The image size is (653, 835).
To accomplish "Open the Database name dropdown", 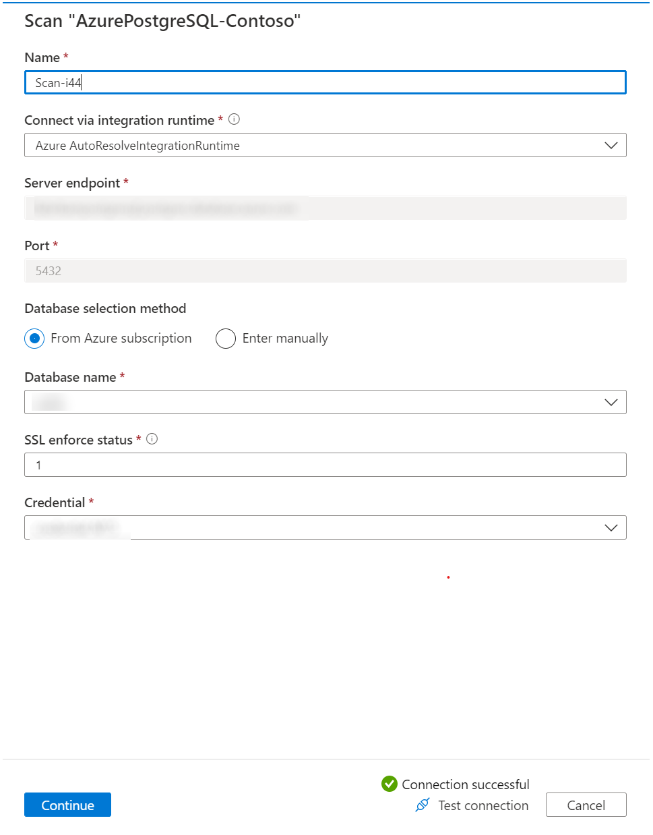I will [611, 402].
